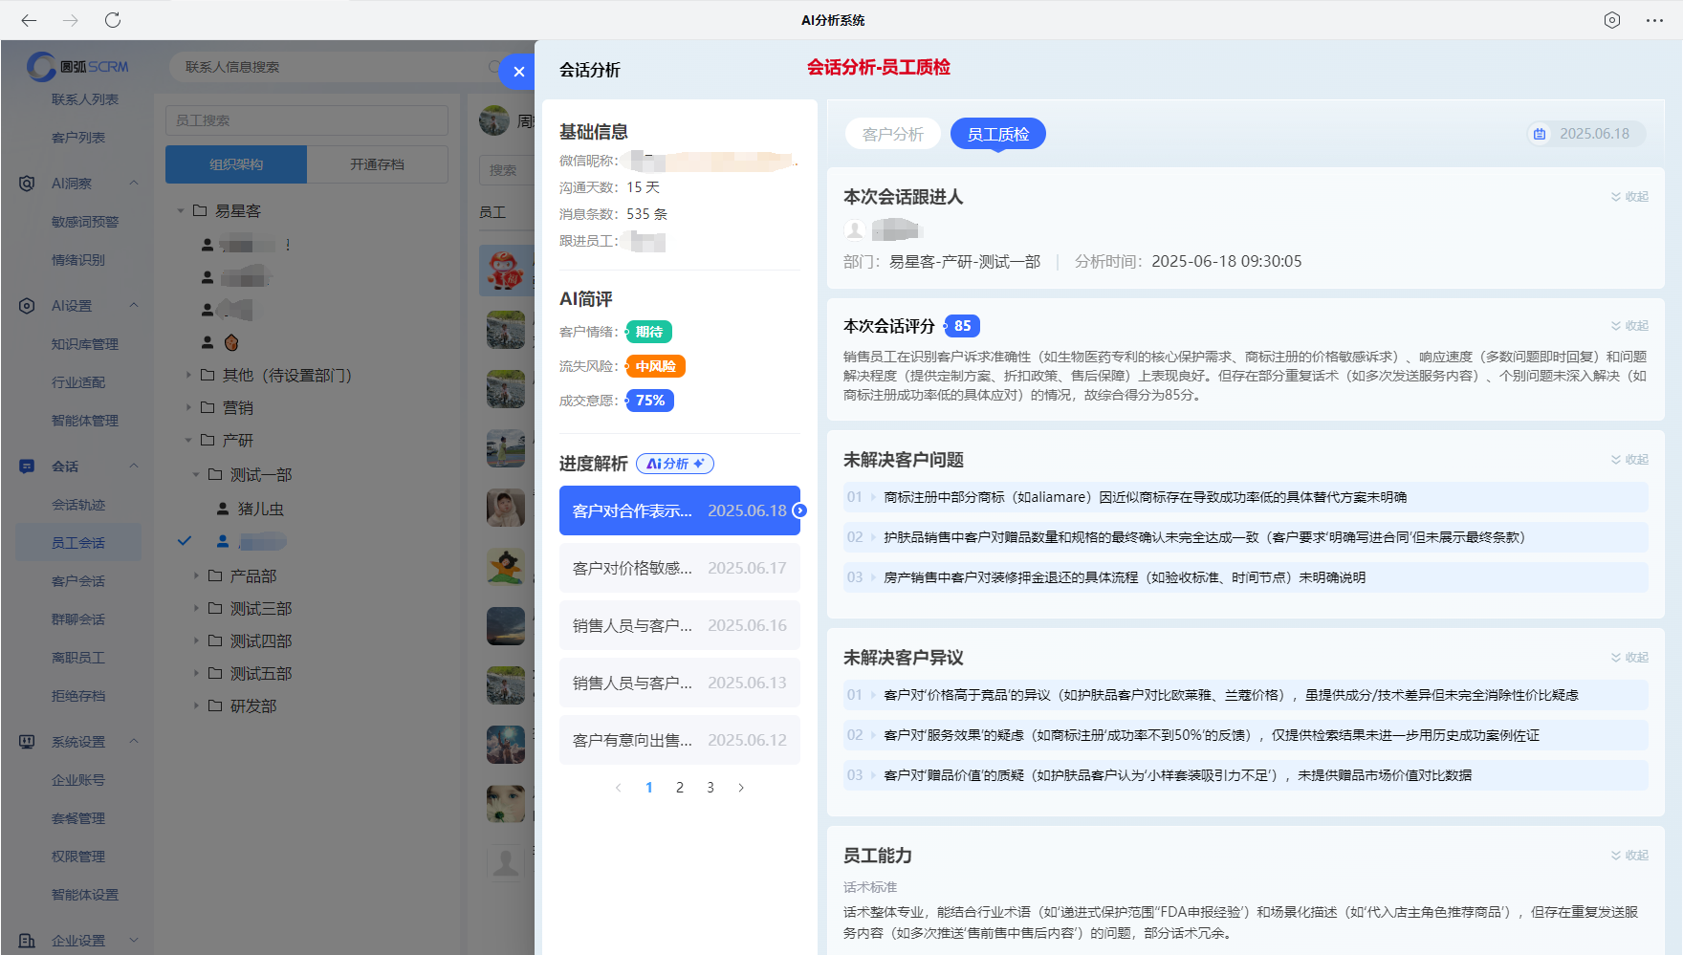This screenshot has height=955, width=1683.
Task: Open 客户列表 in the sidebar
Action: pyautogui.click(x=78, y=138)
